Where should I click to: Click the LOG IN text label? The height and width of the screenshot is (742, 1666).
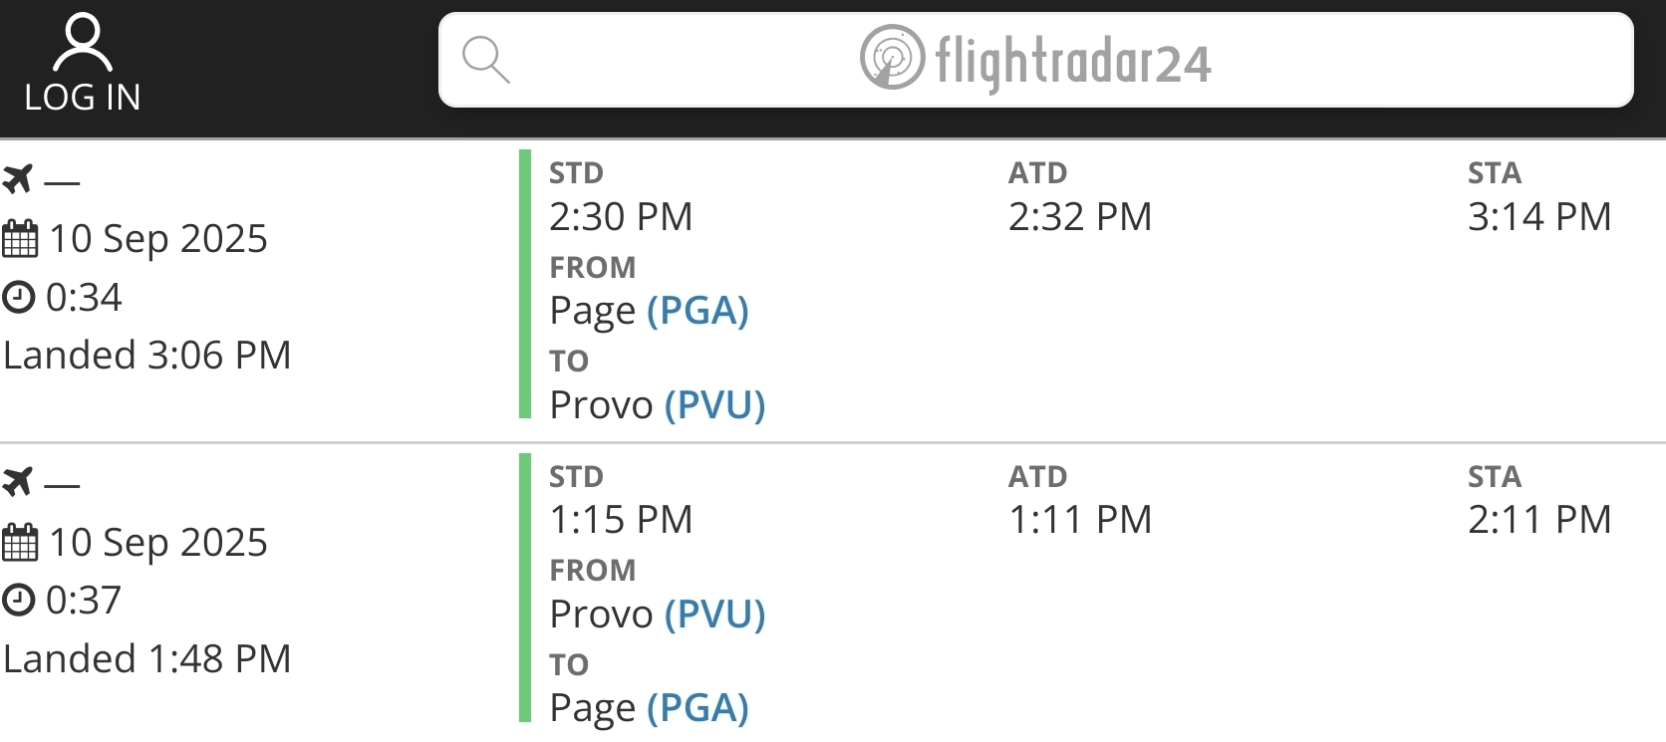83,97
